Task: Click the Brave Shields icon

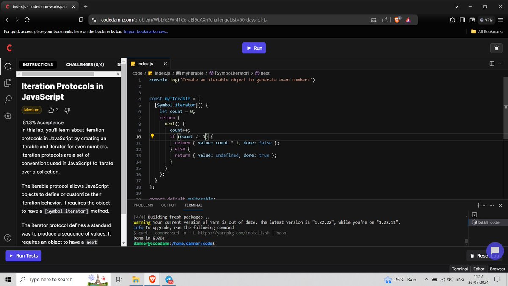Action: (x=398, y=19)
